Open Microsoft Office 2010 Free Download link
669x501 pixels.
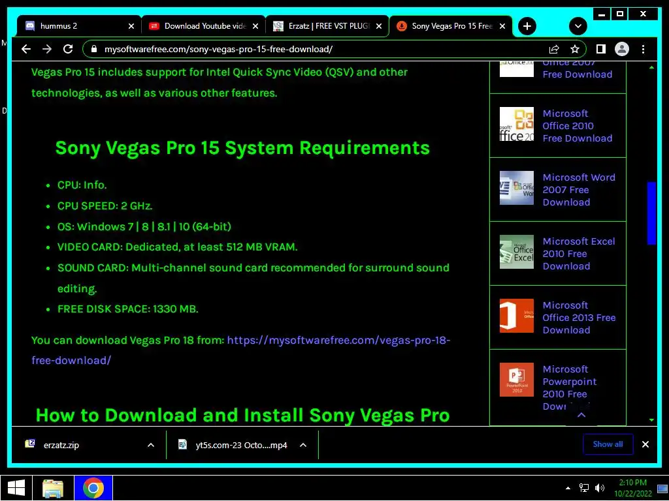pos(578,126)
